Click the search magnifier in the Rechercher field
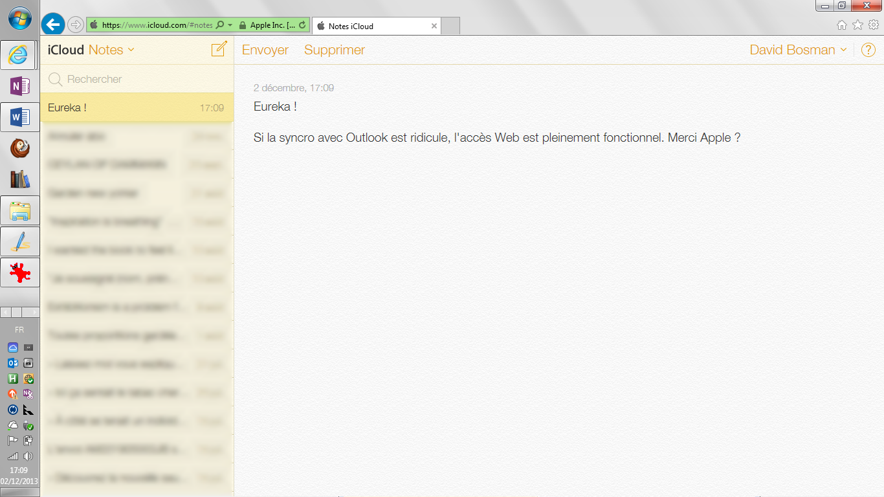 [x=55, y=79]
